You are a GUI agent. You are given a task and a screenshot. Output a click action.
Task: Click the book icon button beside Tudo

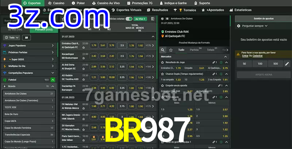coord(26,38)
